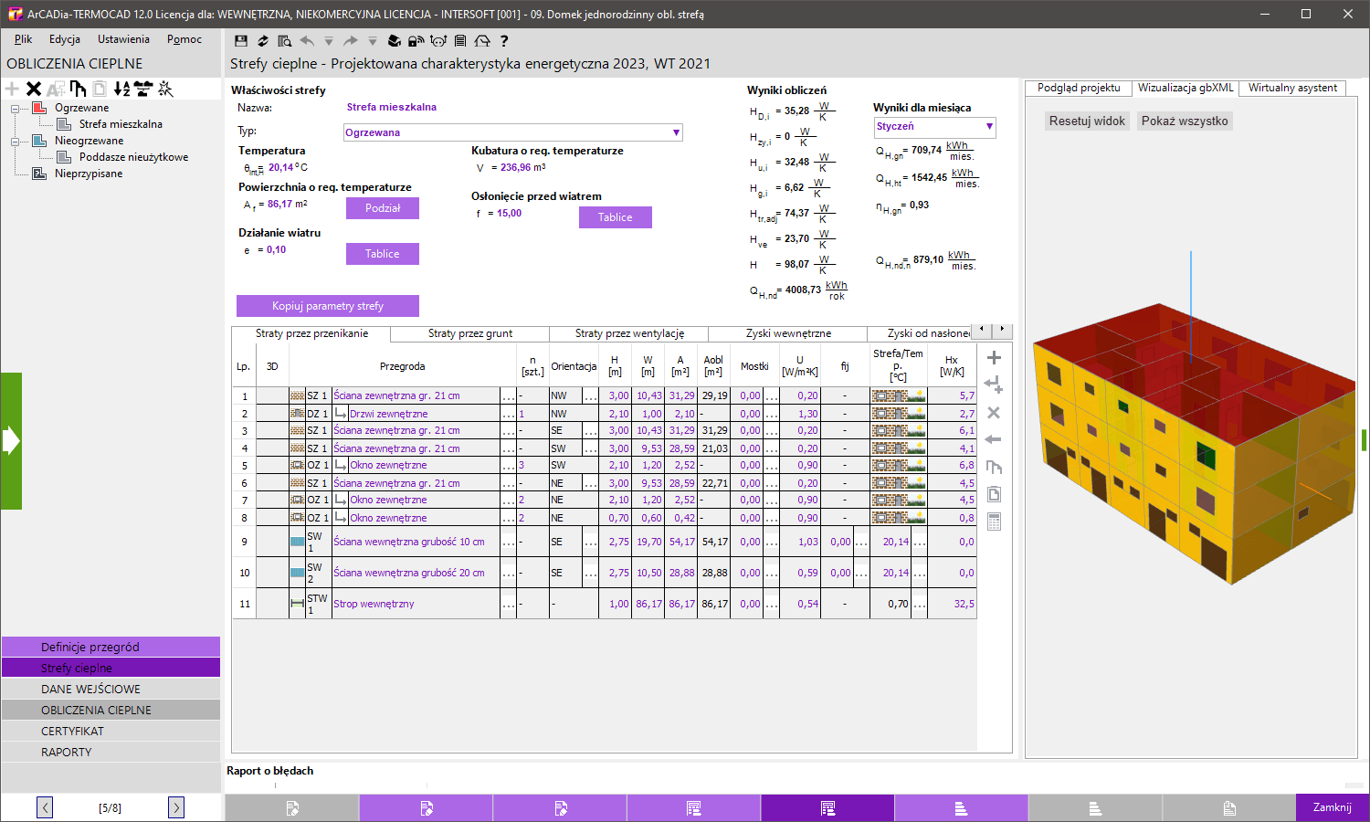The width and height of the screenshot is (1370, 822).
Task: Collapse the Nieogrzewane tree node
Action: click(16, 142)
